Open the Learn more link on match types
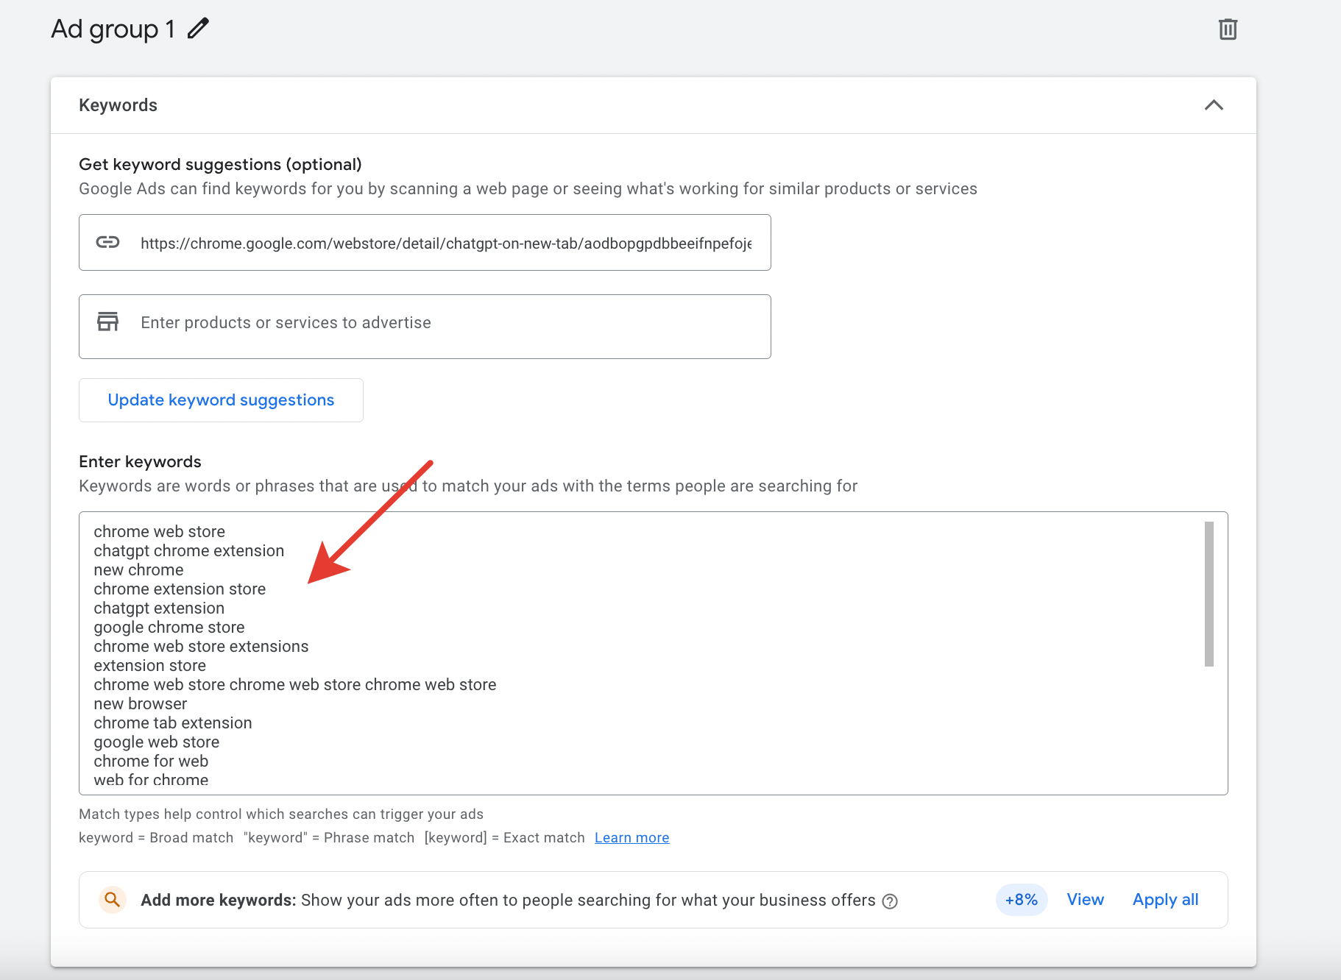The height and width of the screenshot is (980, 1341). (631, 838)
